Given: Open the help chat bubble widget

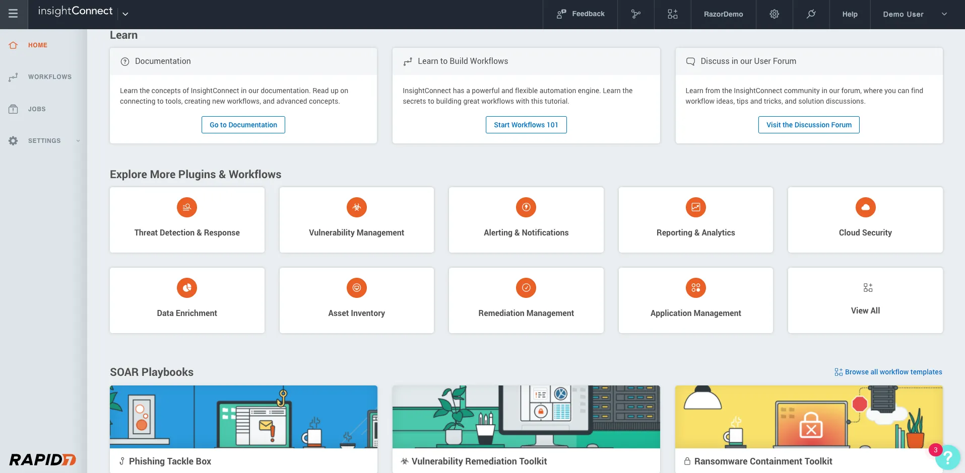Looking at the screenshot, I should (x=947, y=457).
